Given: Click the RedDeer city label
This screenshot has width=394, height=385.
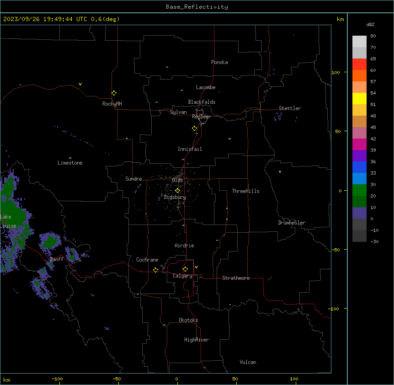Looking at the screenshot, I should [x=201, y=117].
